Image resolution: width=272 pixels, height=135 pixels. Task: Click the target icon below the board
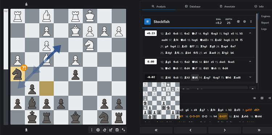coord(98,130)
